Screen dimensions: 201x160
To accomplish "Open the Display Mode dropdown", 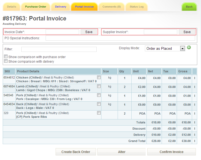I will point(165,49).
